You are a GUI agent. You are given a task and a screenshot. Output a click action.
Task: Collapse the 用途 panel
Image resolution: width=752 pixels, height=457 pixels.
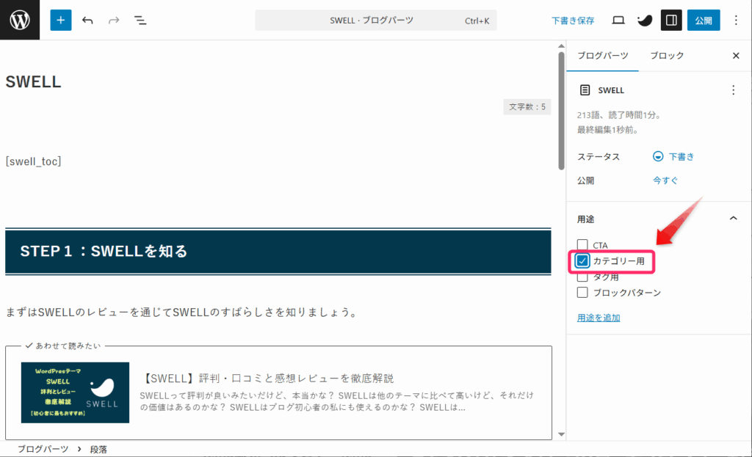734,219
